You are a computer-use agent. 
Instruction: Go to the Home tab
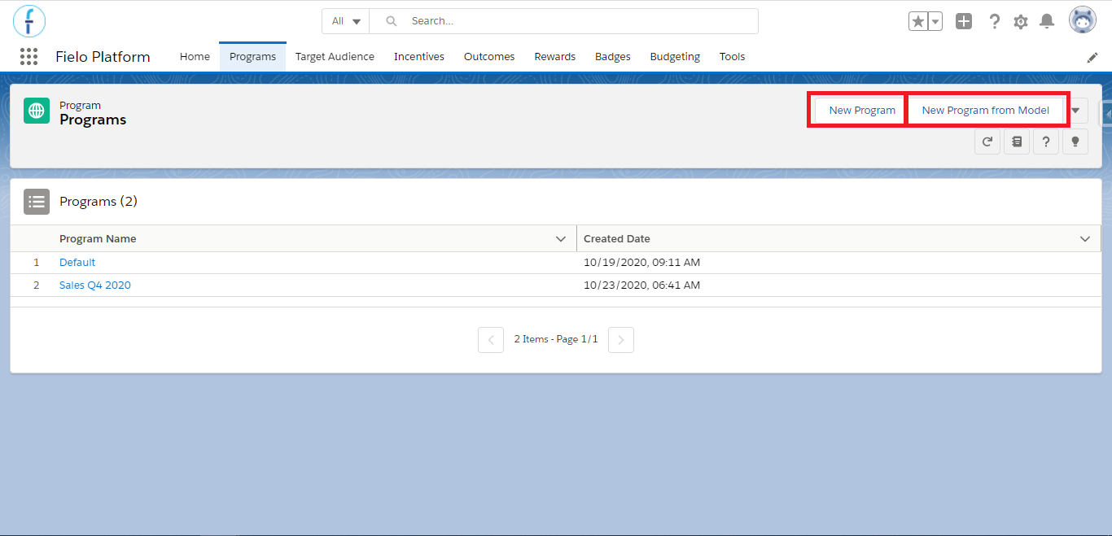click(x=195, y=57)
